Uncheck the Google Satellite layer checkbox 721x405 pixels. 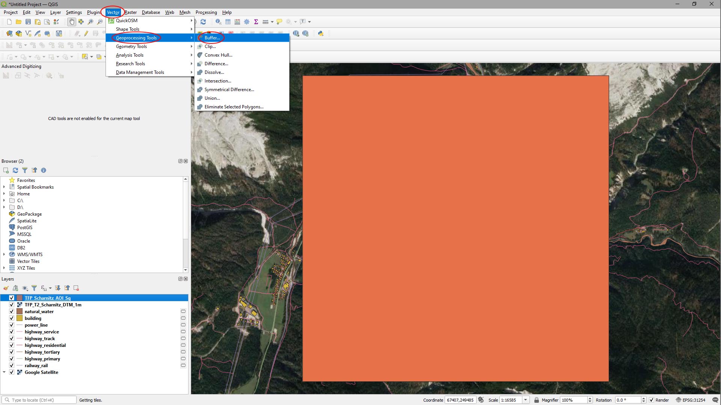pyautogui.click(x=12, y=372)
